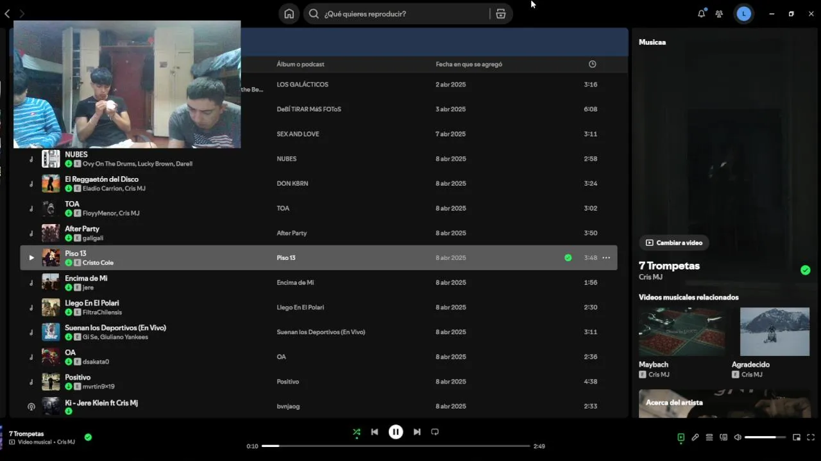Screen dimensions: 821x461
Task: Toggle Now Playing view icon
Action: point(681,437)
